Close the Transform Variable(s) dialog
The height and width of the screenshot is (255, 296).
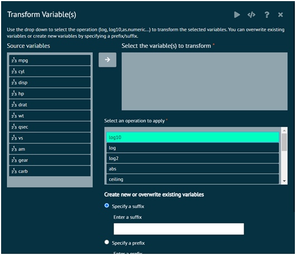tap(280, 15)
